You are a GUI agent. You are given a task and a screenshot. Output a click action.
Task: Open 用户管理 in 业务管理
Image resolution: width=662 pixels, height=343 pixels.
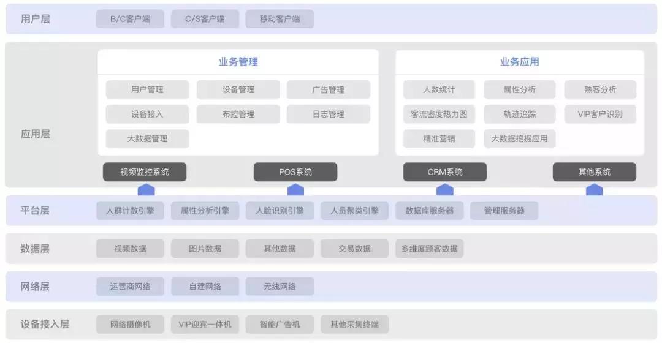[147, 89]
